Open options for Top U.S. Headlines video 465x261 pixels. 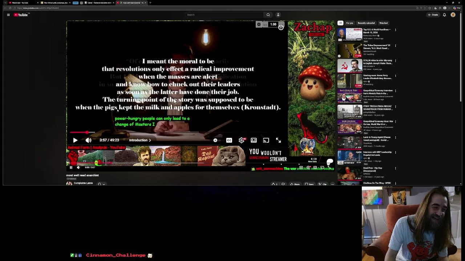point(396,30)
